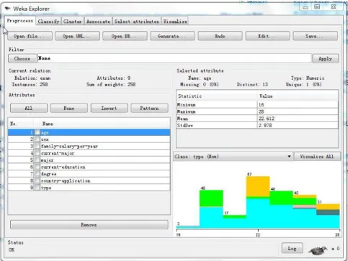Remove the selected attributes
This screenshot has width=348, height=261.
pyautogui.click(x=89, y=225)
